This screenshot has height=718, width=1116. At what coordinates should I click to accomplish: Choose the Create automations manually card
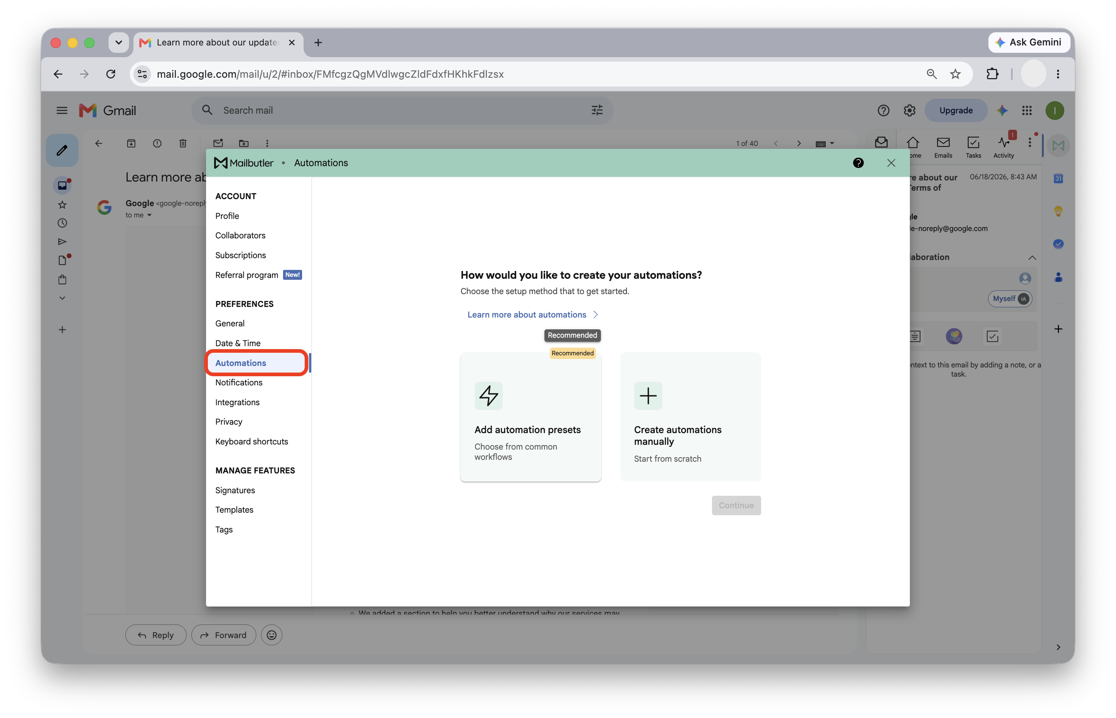click(690, 417)
